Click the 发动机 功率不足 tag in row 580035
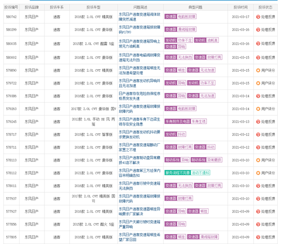The height and width of the screenshot is (244, 286). click(x=179, y=40)
